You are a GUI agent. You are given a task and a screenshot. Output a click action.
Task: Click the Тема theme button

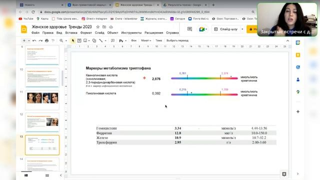[x=159, y=40]
